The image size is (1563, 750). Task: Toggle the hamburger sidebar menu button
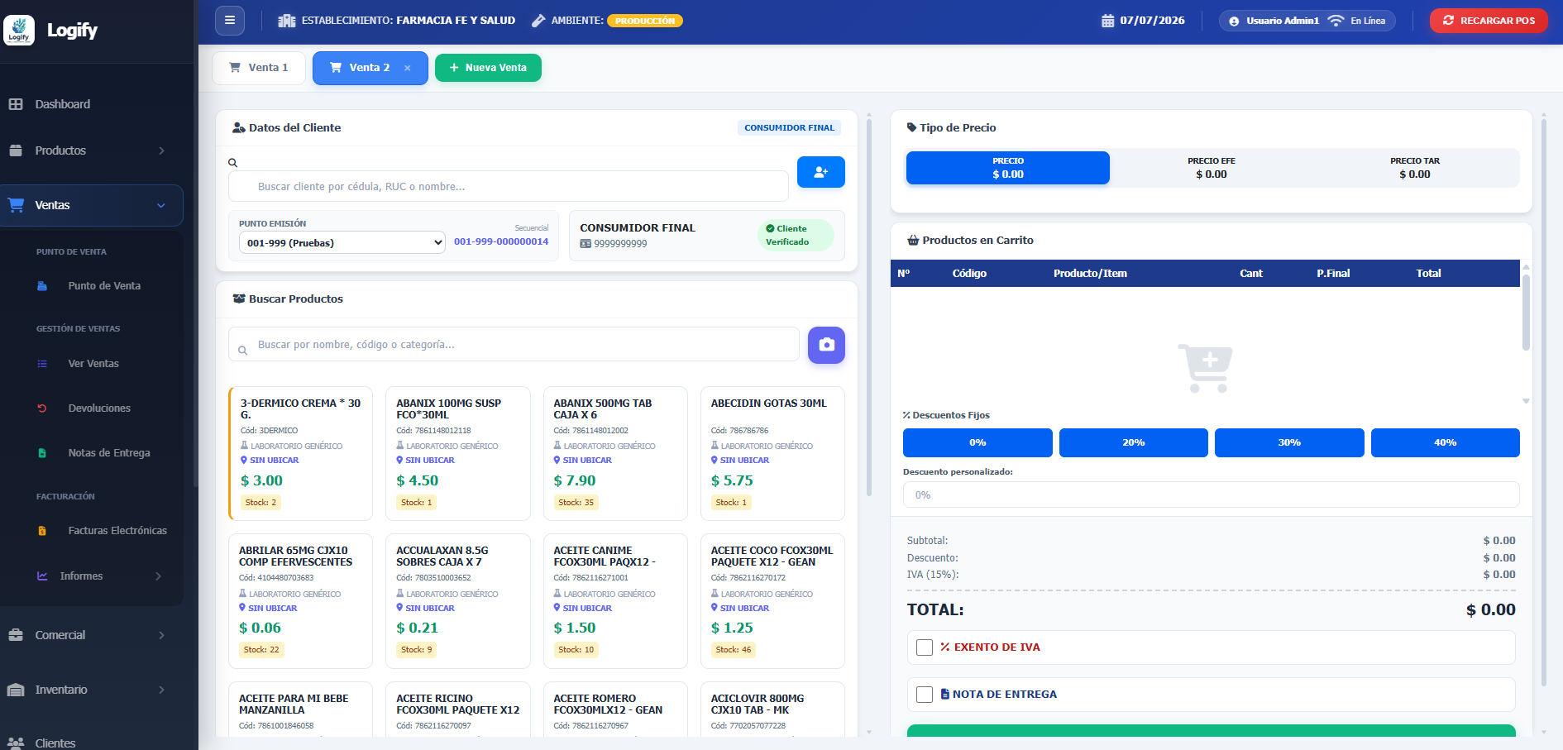tap(230, 21)
